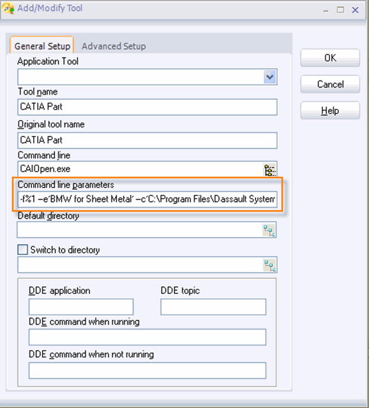
Task: Select the General Setup tab
Action: (41, 46)
